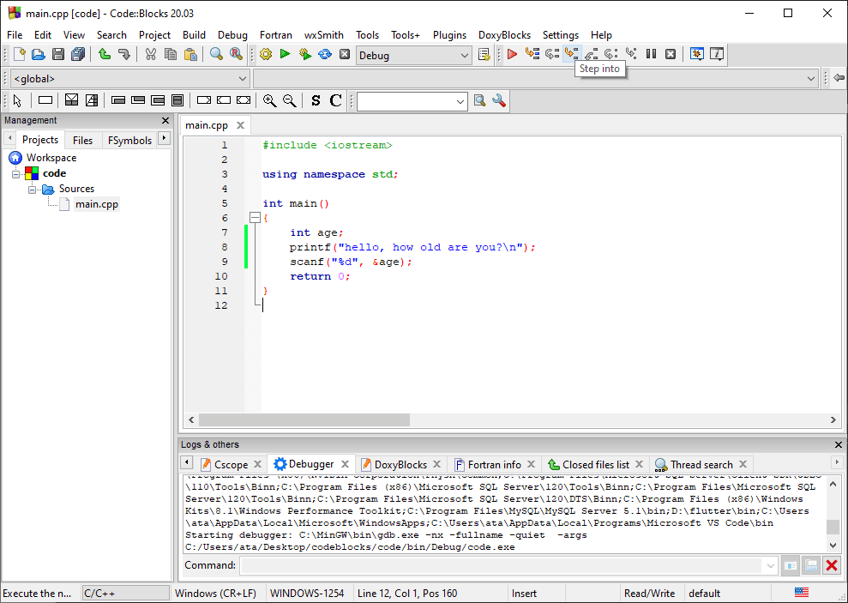Click the Find and Replace icon

click(235, 53)
